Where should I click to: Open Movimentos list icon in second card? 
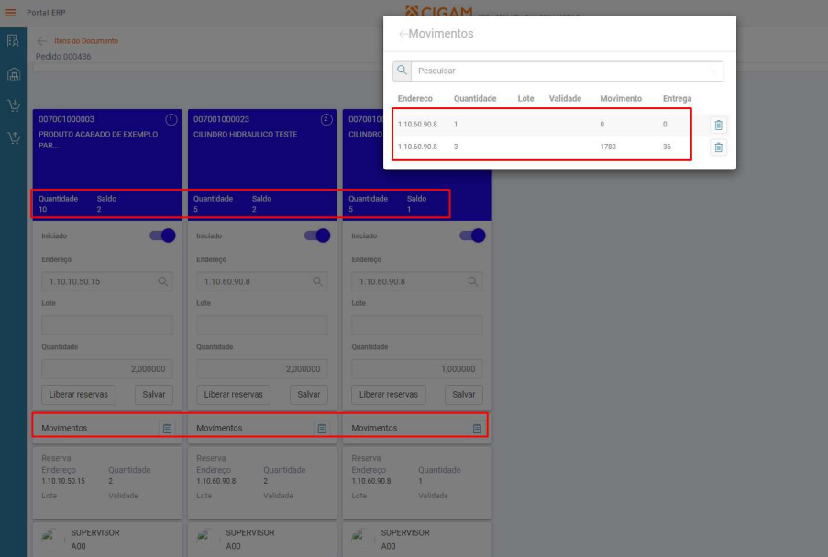tap(322, 429)
